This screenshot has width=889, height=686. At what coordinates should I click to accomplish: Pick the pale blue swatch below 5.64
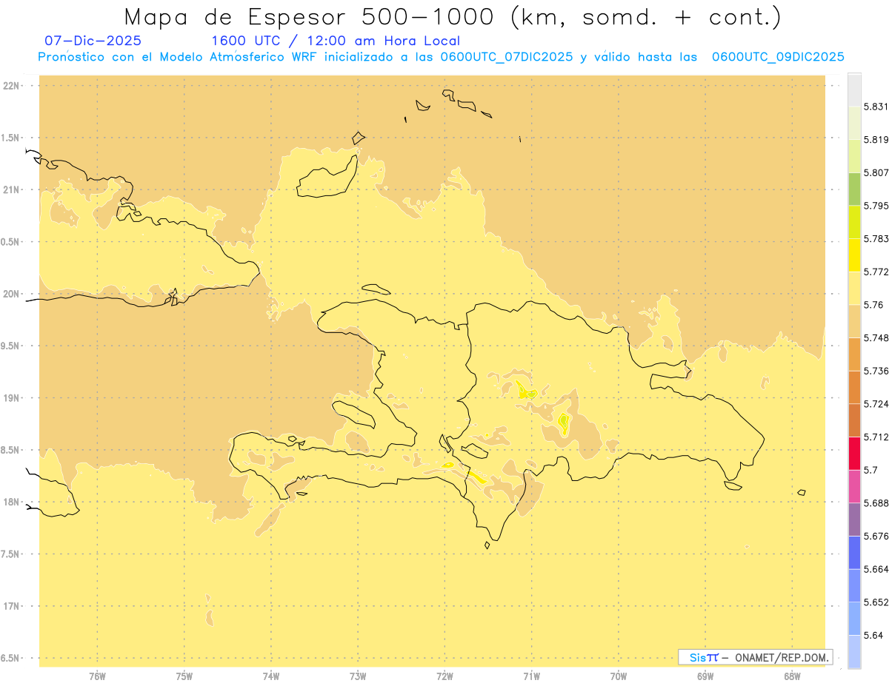tap(854, 651)
